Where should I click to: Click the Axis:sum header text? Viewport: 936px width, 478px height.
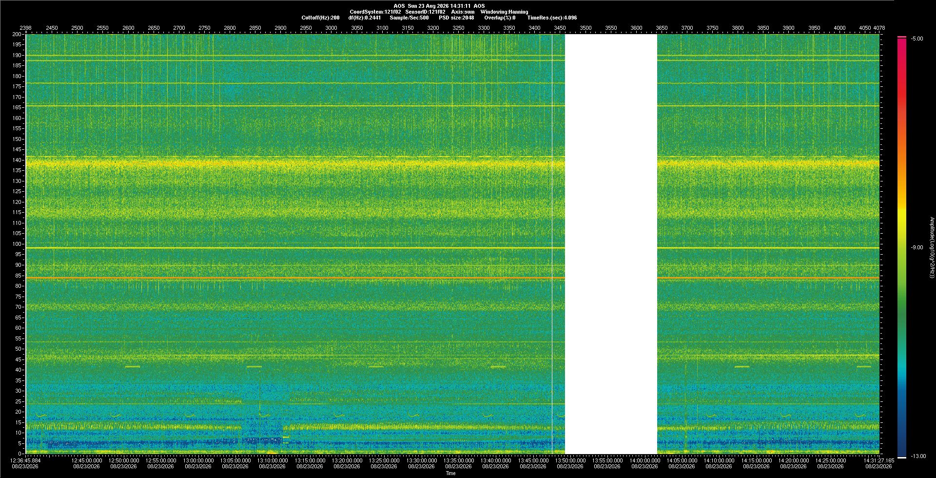pyautogui.click(x=463, y=12)
